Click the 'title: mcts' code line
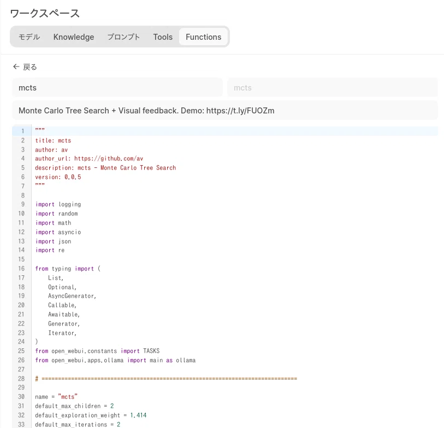This screenshot has width=444, height=428. point(53,141)
